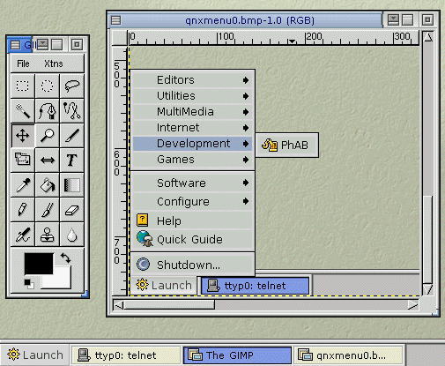The width and height of the screenshot is (445, 366).
Task: Select the elliptical selection tool
Action: coord(47,86)
